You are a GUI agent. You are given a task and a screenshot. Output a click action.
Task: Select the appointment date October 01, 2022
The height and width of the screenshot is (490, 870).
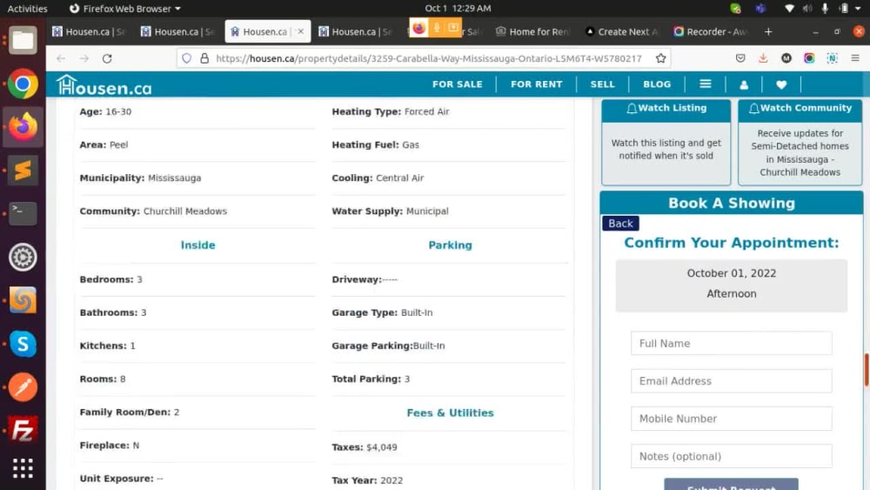(732, 273)
